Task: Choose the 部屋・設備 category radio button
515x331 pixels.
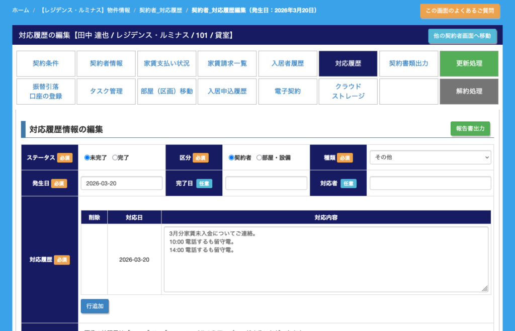Action: click(259, 157)
